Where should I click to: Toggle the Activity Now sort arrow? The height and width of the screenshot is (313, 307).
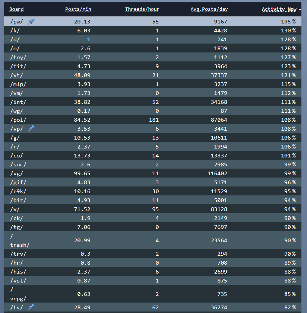[300, 10]
